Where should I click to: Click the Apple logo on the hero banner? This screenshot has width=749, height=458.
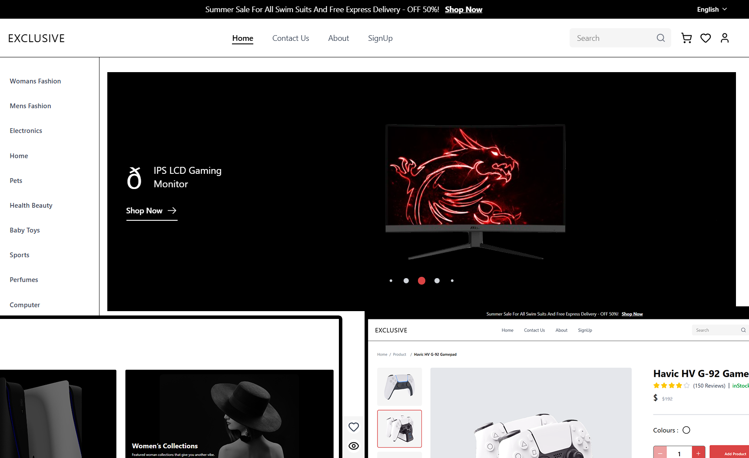pos(134,178)
